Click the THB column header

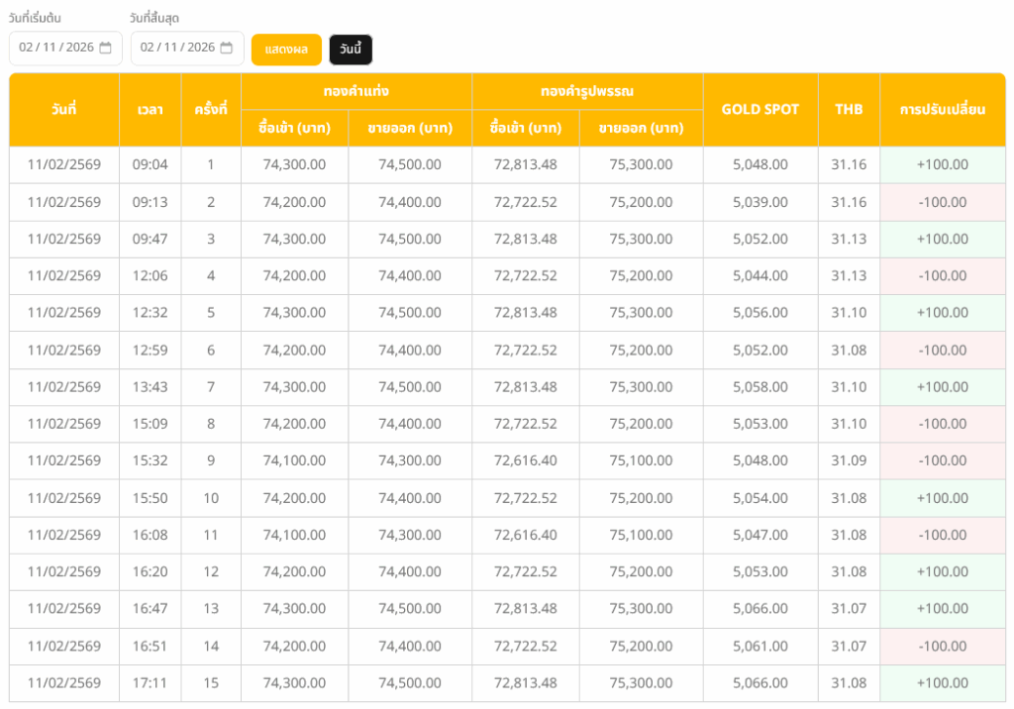tap(849, 109)
